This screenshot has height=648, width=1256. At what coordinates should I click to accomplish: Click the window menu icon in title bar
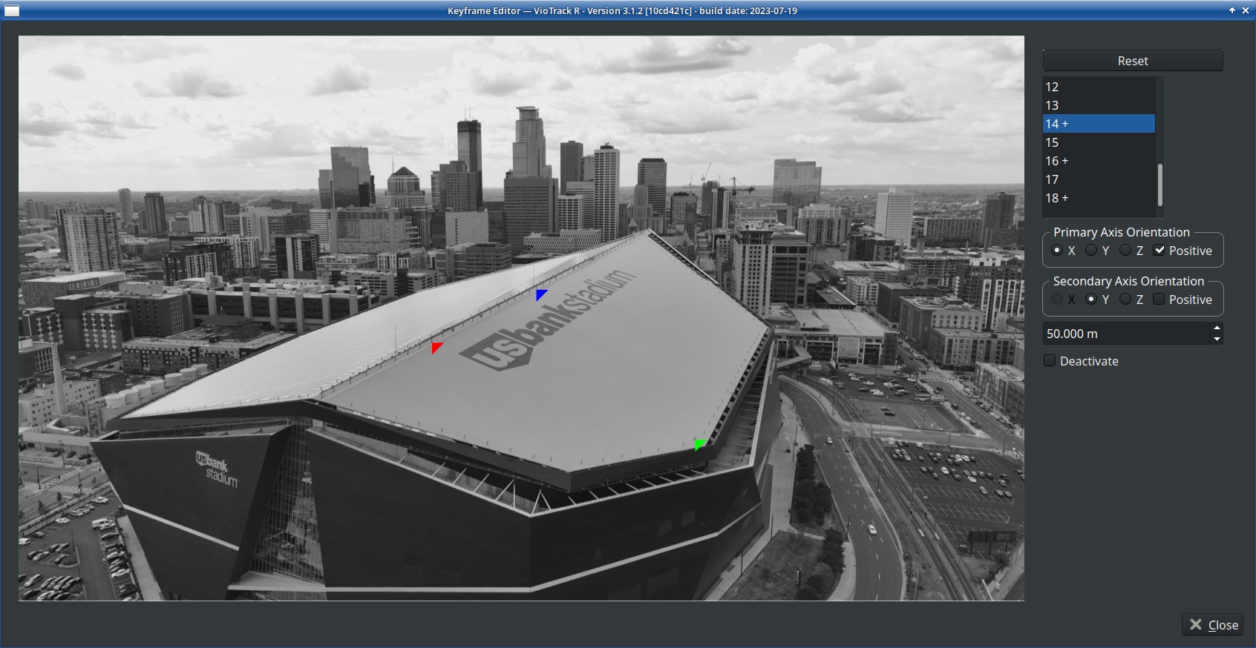tap(12, 10)
